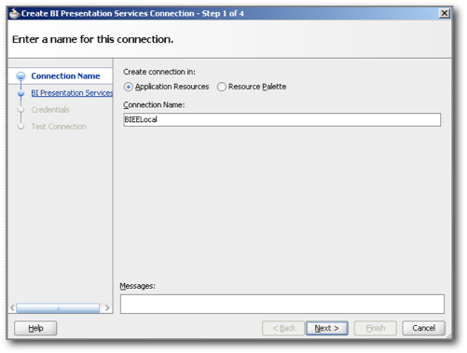The width and height of the screenshot is (467, 353).
Task: Select the Test Connection step label
Action: click(59, 127)
